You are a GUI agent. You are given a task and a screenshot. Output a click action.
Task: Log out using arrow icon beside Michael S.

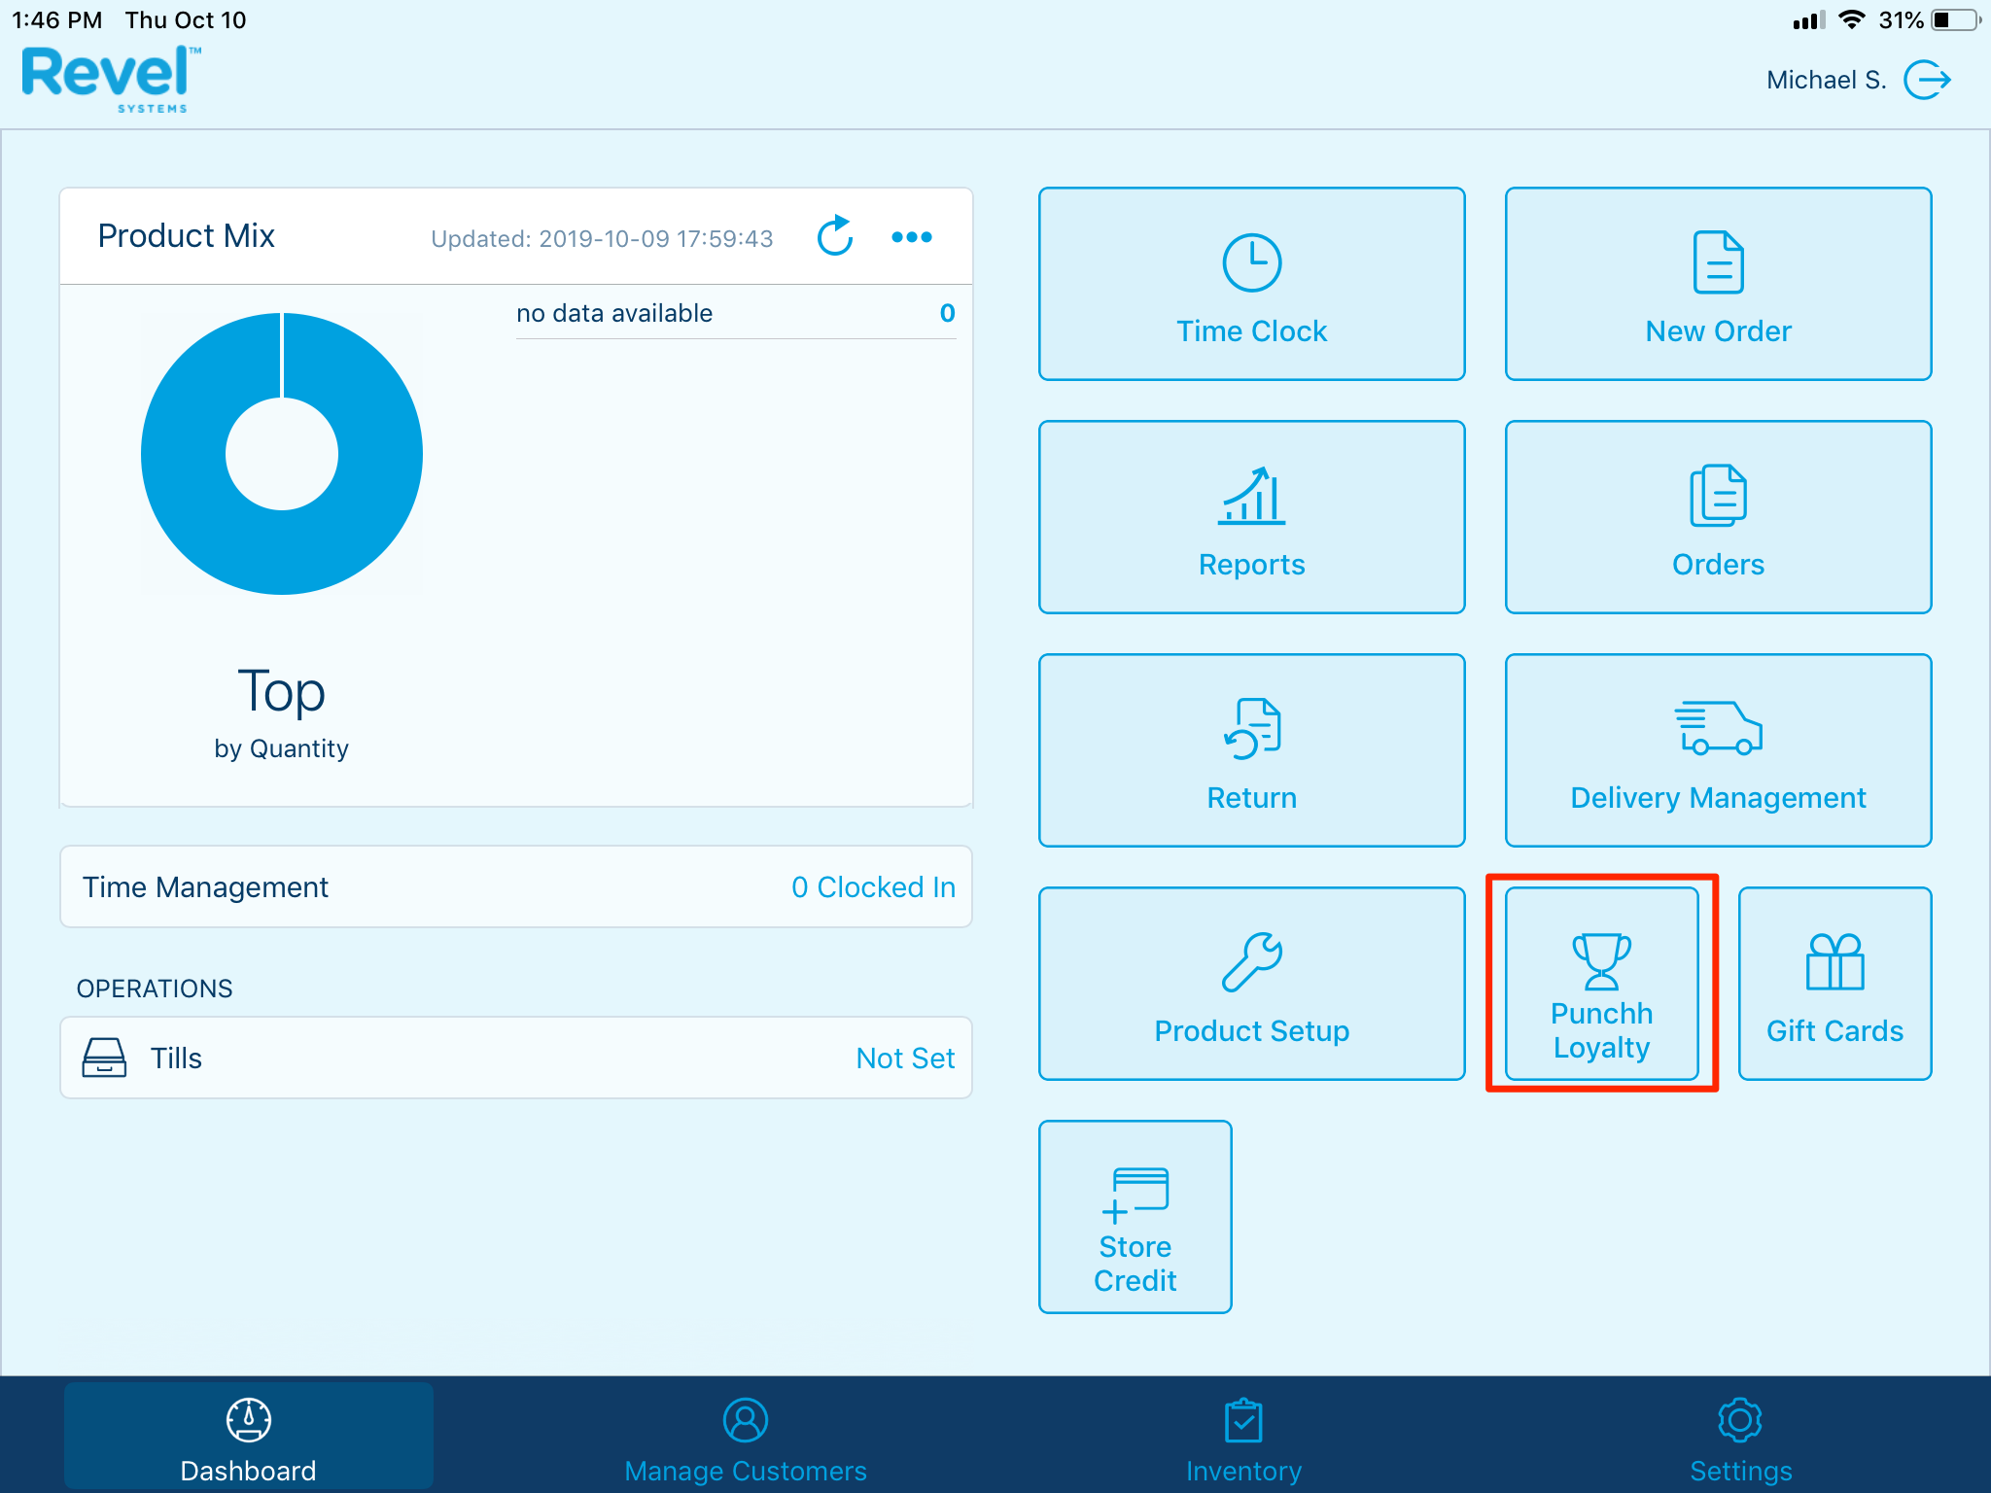(1927, 80)
